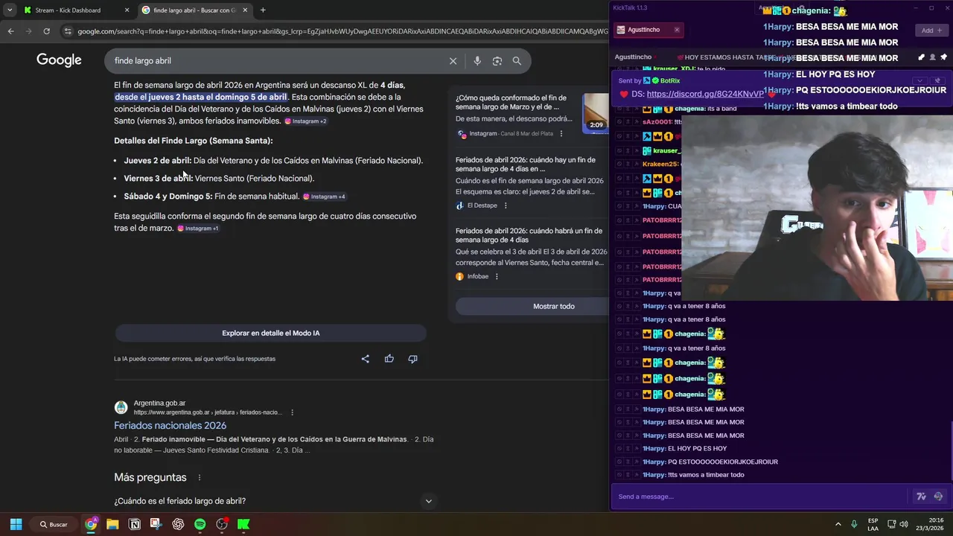This screenshot has height=536, width=953.
Task: Open Notion from the taskbar
Action: coord(135,524)
